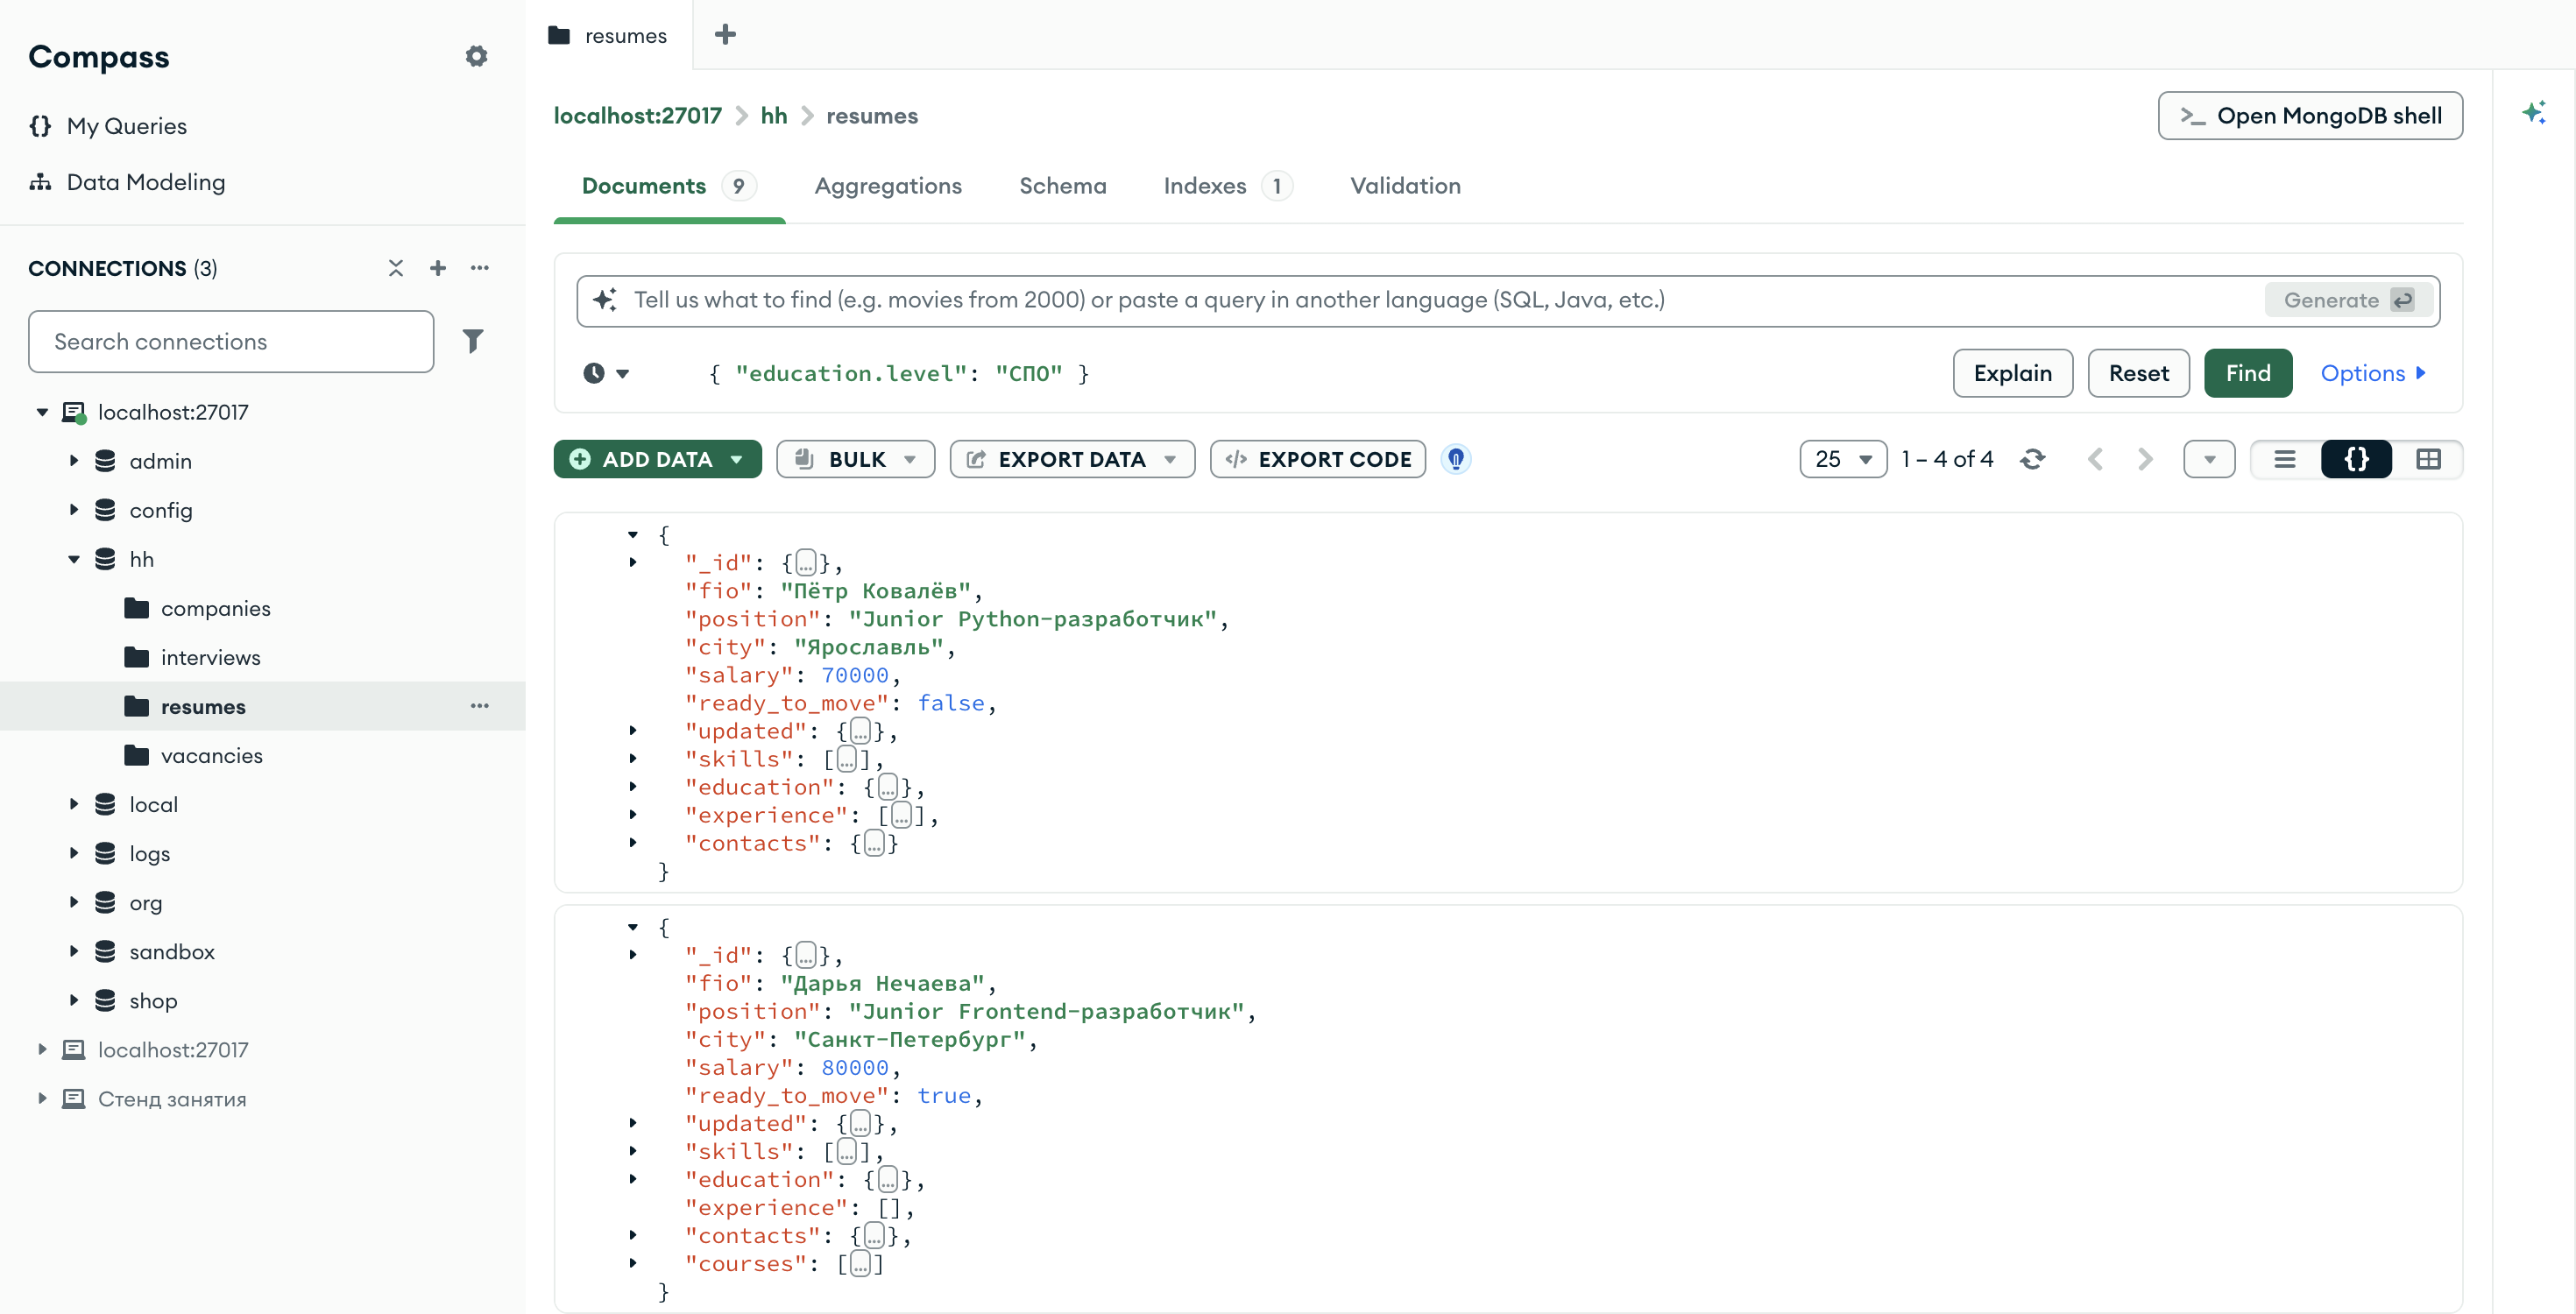Expand the admin database
The height and width of the screenshot is (1314, 2576).
tap(73, 460)
